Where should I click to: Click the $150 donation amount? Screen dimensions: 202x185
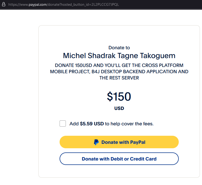click(119, 97)
